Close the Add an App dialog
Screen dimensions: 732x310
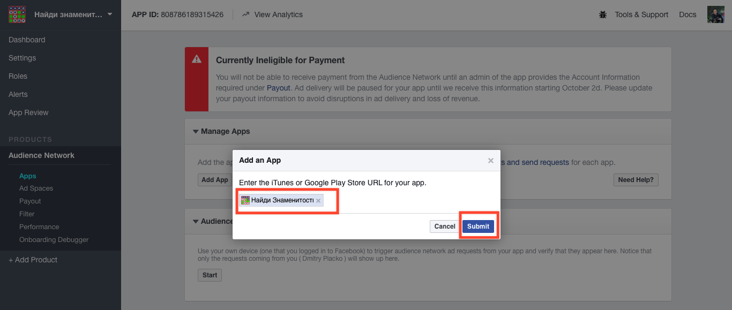click(x=491, y=161)
